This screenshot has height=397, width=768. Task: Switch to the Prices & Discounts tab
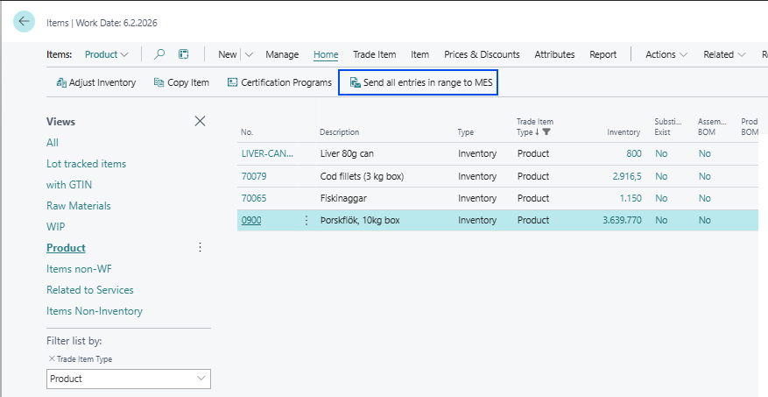click(482, 54)
